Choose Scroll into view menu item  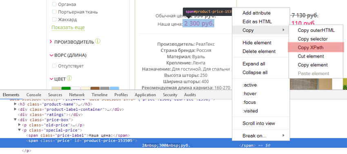coord(259,123)
